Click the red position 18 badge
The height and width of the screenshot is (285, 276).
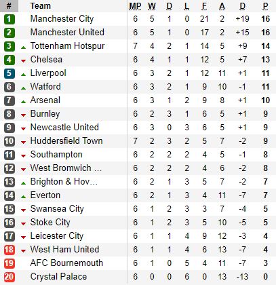9,250
